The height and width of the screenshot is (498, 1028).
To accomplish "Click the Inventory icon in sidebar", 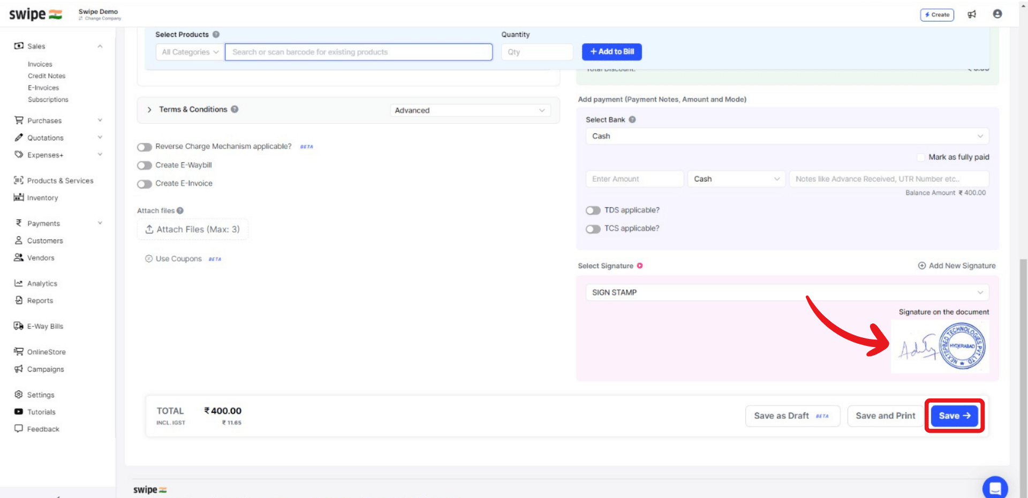I will pos(19,198).
